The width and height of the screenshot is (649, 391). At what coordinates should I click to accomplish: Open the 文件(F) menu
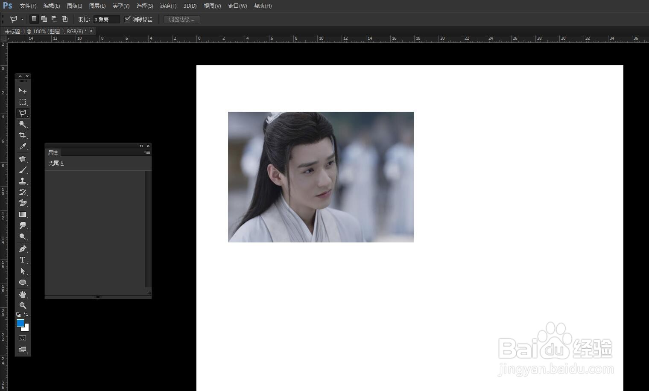point(28,6)
